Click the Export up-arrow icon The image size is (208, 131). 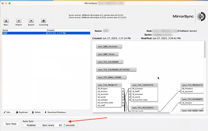point(31,21)
